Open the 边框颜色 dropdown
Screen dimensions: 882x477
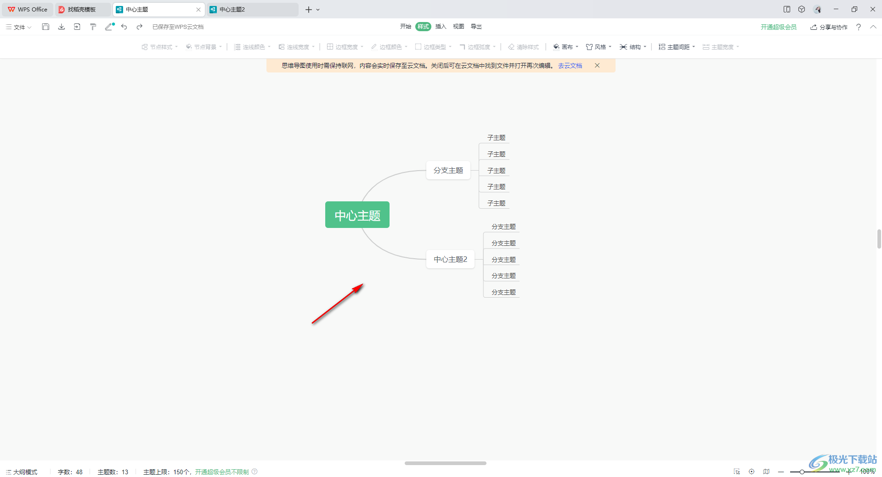(389, 47)
